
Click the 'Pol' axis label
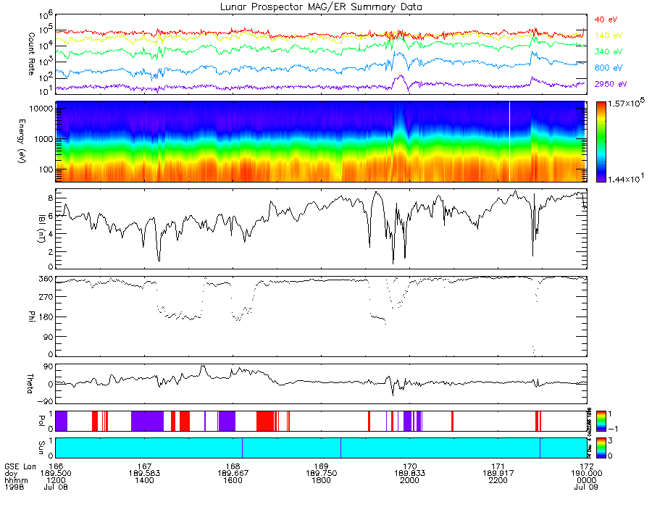point(41,421)
